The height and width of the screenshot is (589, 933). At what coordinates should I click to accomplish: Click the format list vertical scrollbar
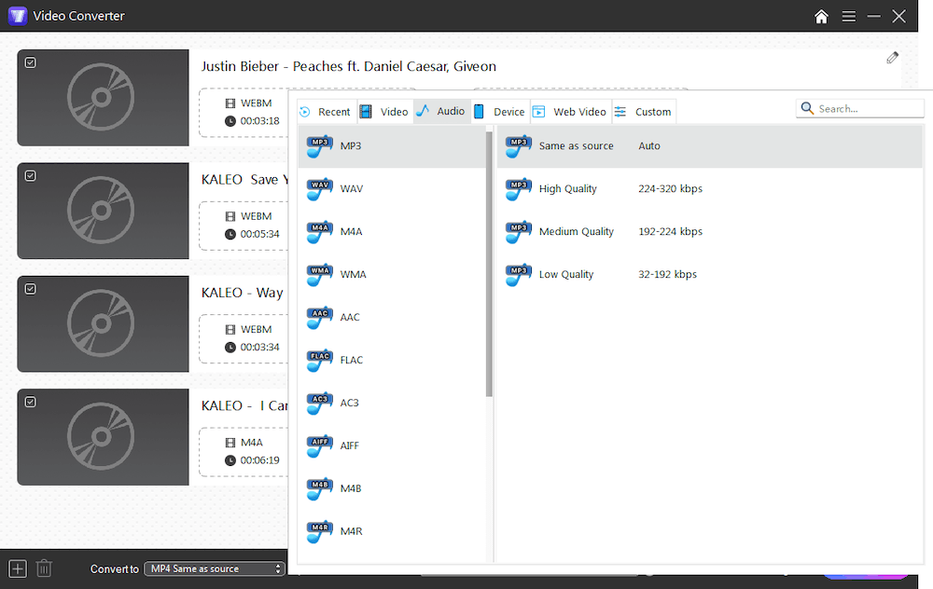489,265
